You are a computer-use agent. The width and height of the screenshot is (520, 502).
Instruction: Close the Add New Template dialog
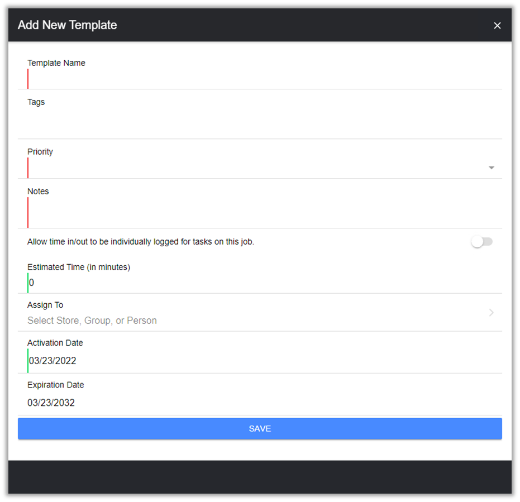pos(497,26)
